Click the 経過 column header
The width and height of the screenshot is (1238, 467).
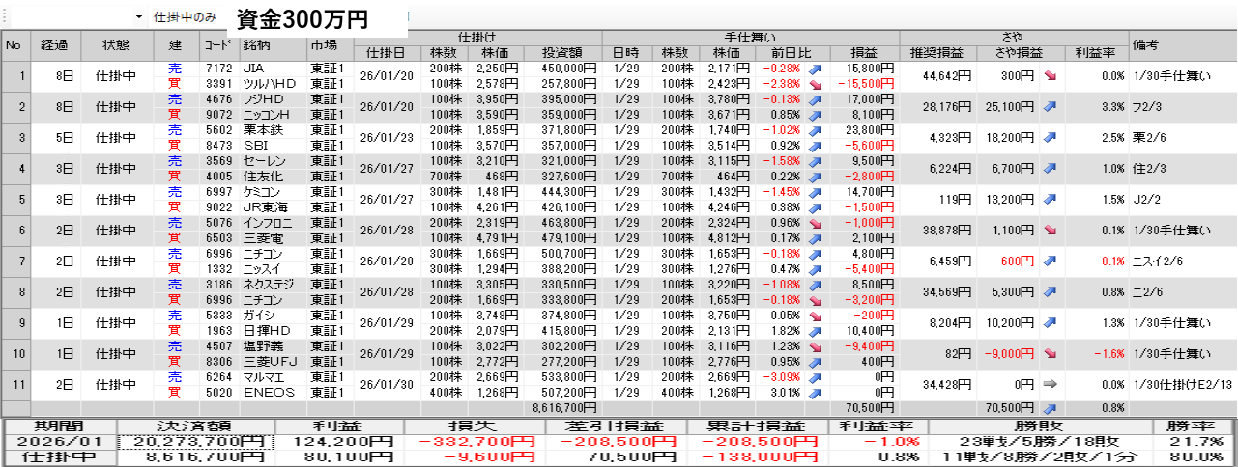click(54, 44)
